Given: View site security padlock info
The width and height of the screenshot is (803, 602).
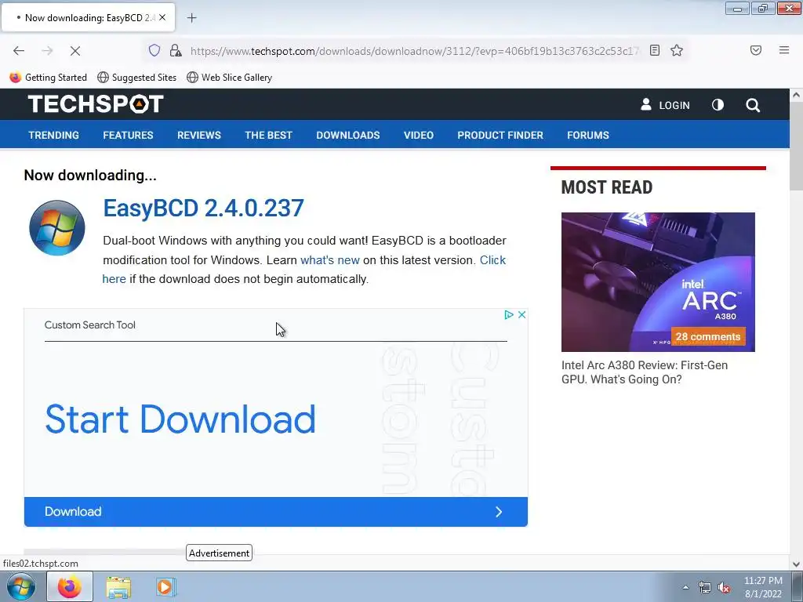Looking at the screenshot, I should tap(176, 50).
